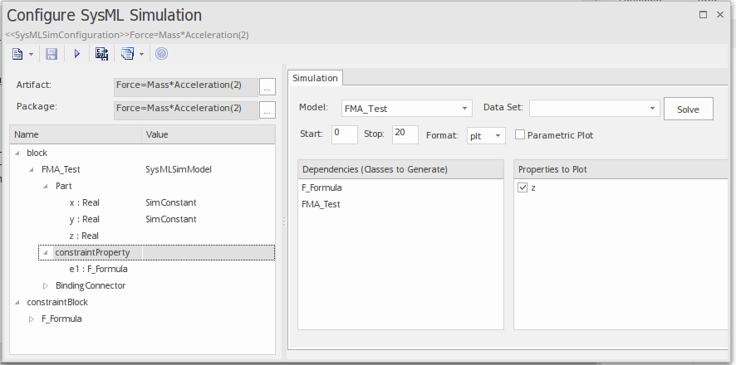The height and width of the screenshot is (365, 736).
Task: Browse for Package with the ellipsis button
Action: (x=267, y=109)
